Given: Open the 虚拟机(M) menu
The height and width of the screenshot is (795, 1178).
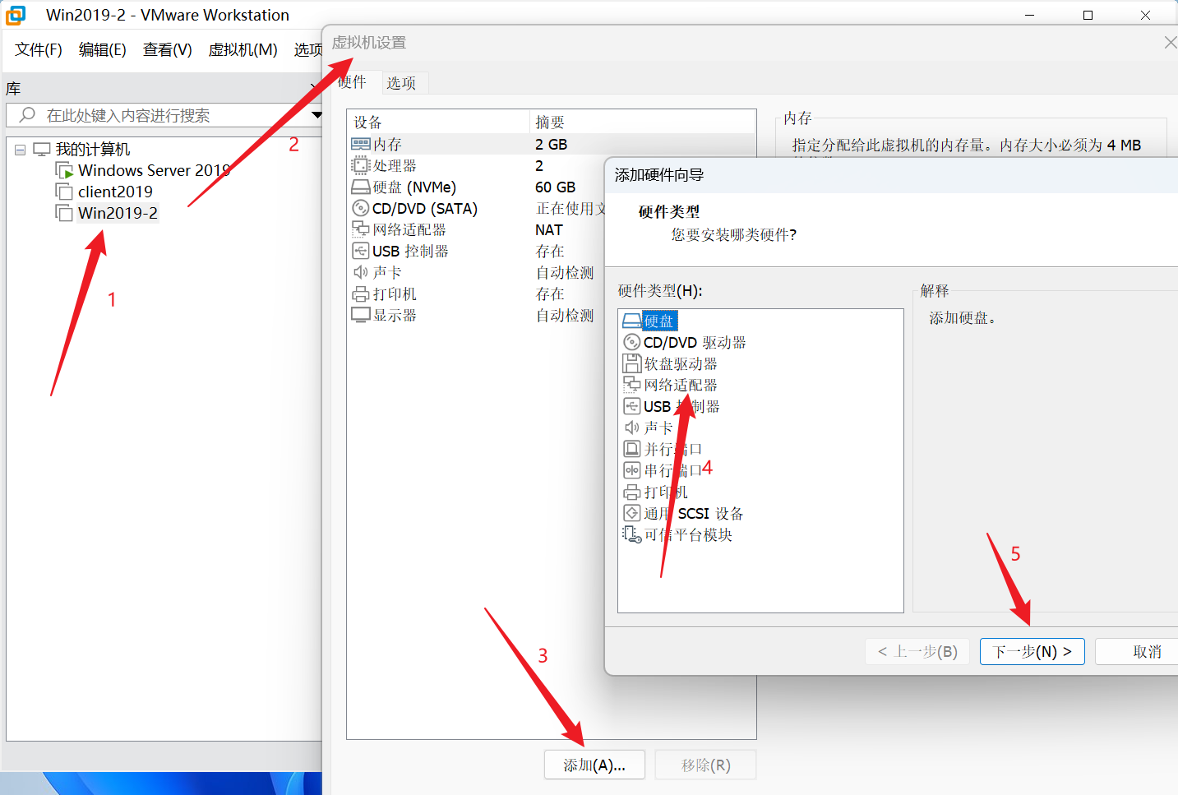Looking at the screenshot, I should click(243, 49).
